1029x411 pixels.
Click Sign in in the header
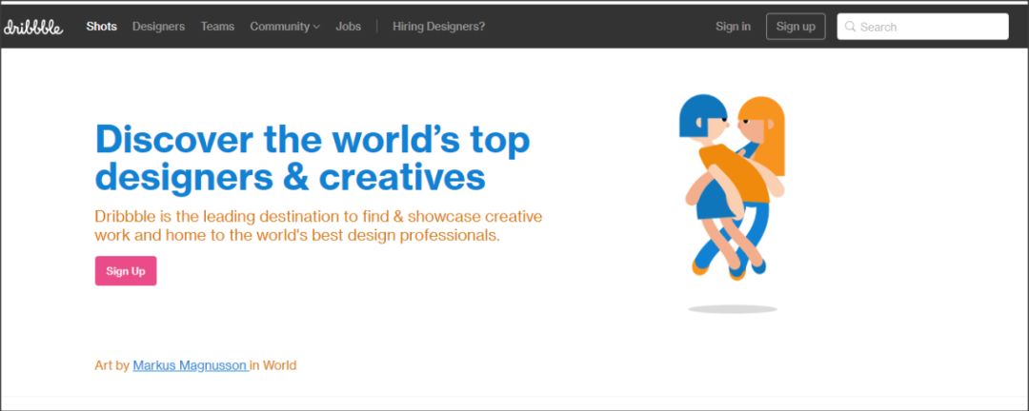(x=733, y=27)
